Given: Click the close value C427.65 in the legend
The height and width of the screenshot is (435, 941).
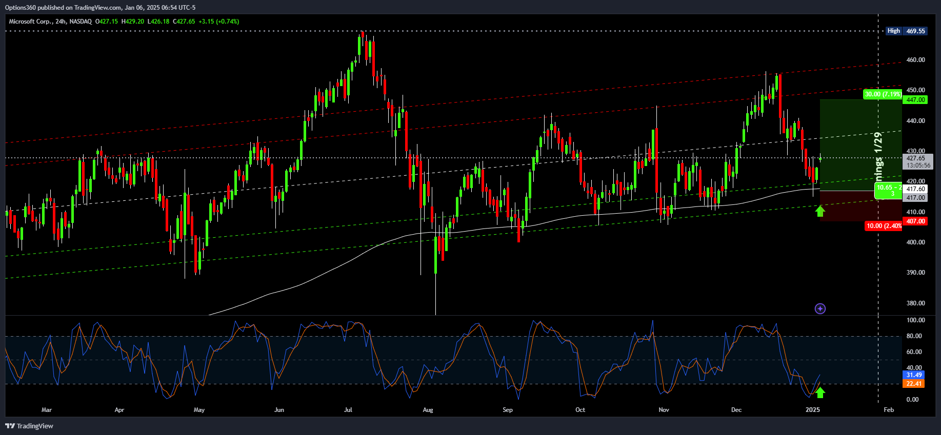Looking at the screenshot, I should pos(184,22).
